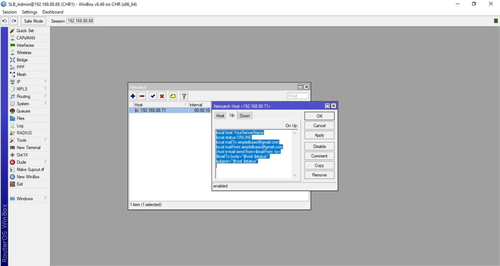Remove Netwatch entry with the minus icon

coord(142,96)
